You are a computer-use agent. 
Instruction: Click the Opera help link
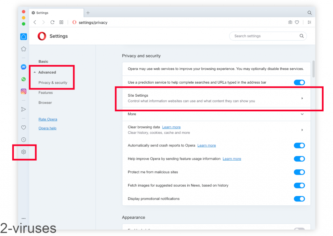tap(47, 128)
